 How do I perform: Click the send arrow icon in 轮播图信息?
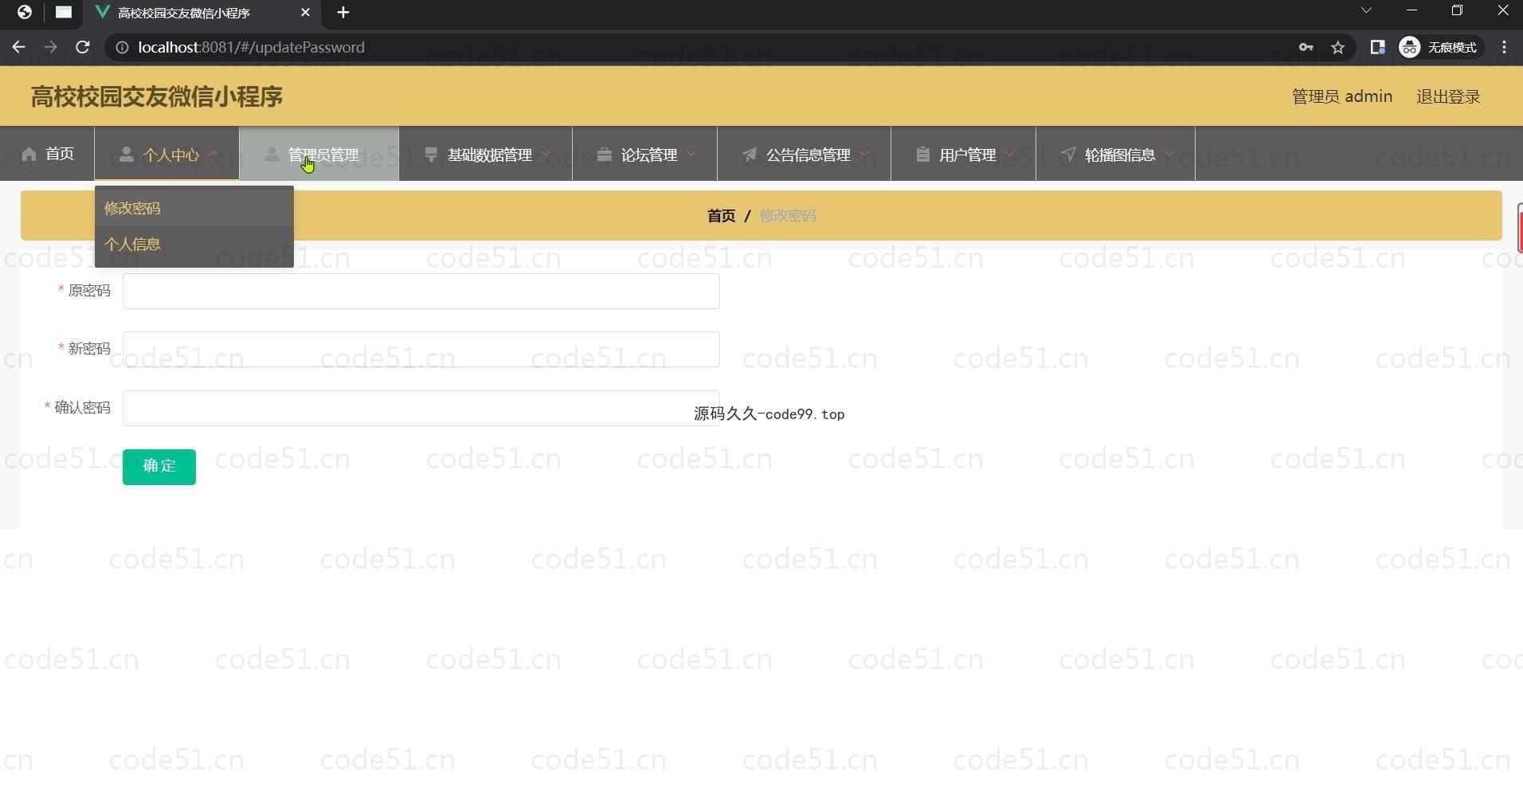point(1068,154)
